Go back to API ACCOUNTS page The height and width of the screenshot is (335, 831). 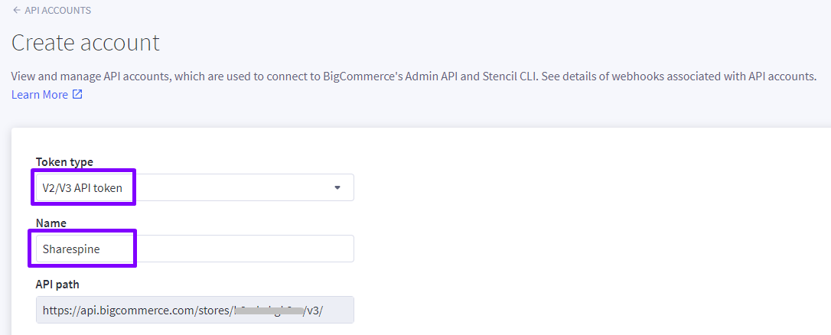(x=57, y=10)
